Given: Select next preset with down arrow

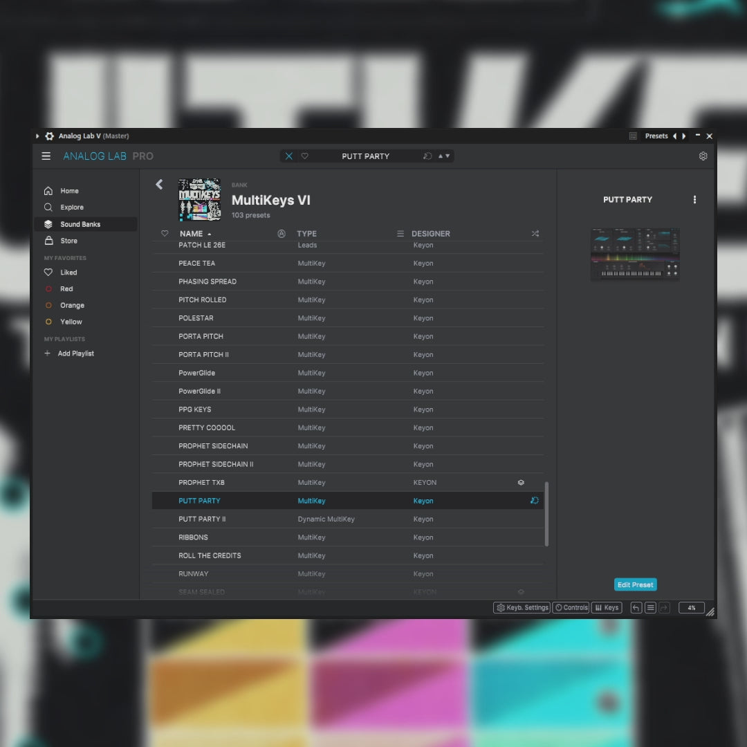Looking at the screenshot, I should click(x=448, y=156).
